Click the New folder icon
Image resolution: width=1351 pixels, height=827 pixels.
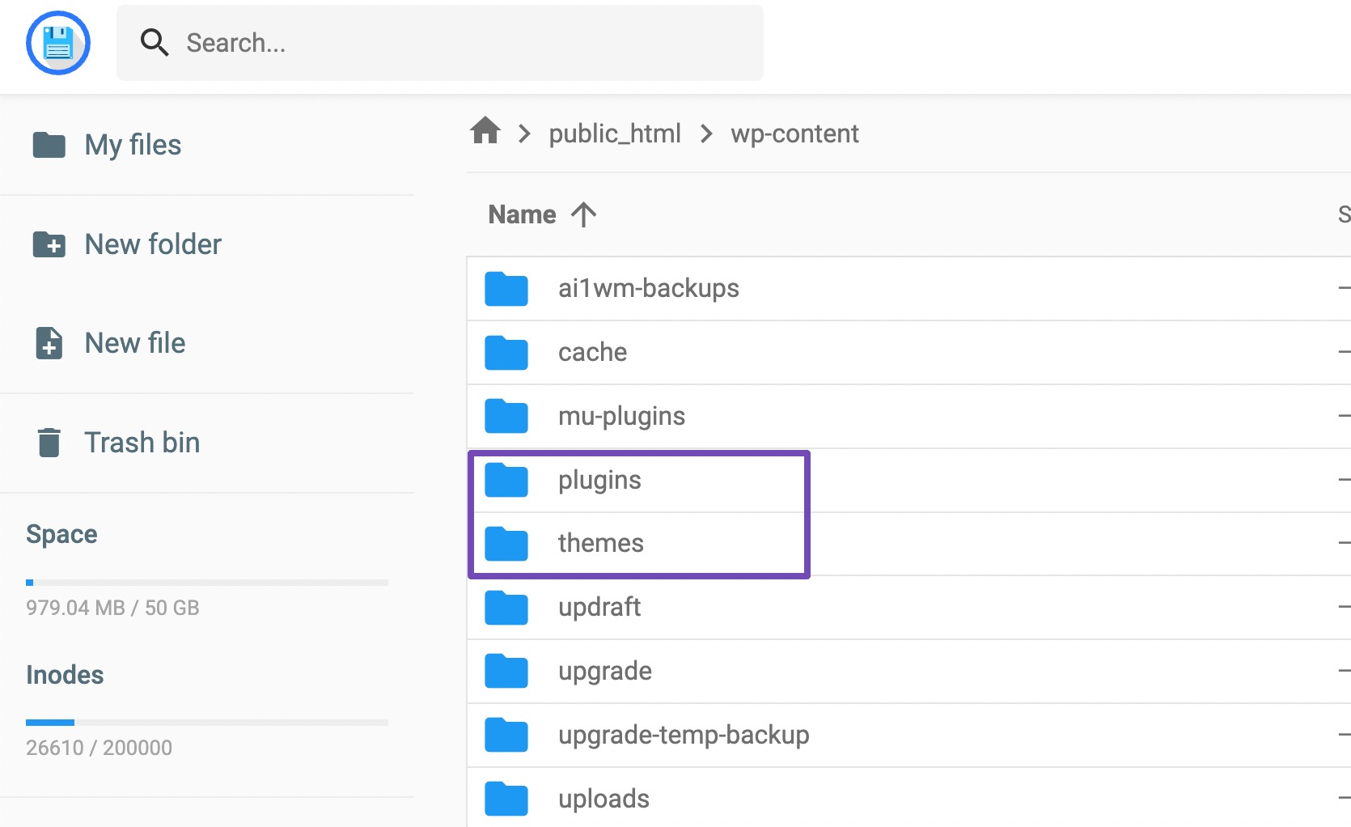50,244
